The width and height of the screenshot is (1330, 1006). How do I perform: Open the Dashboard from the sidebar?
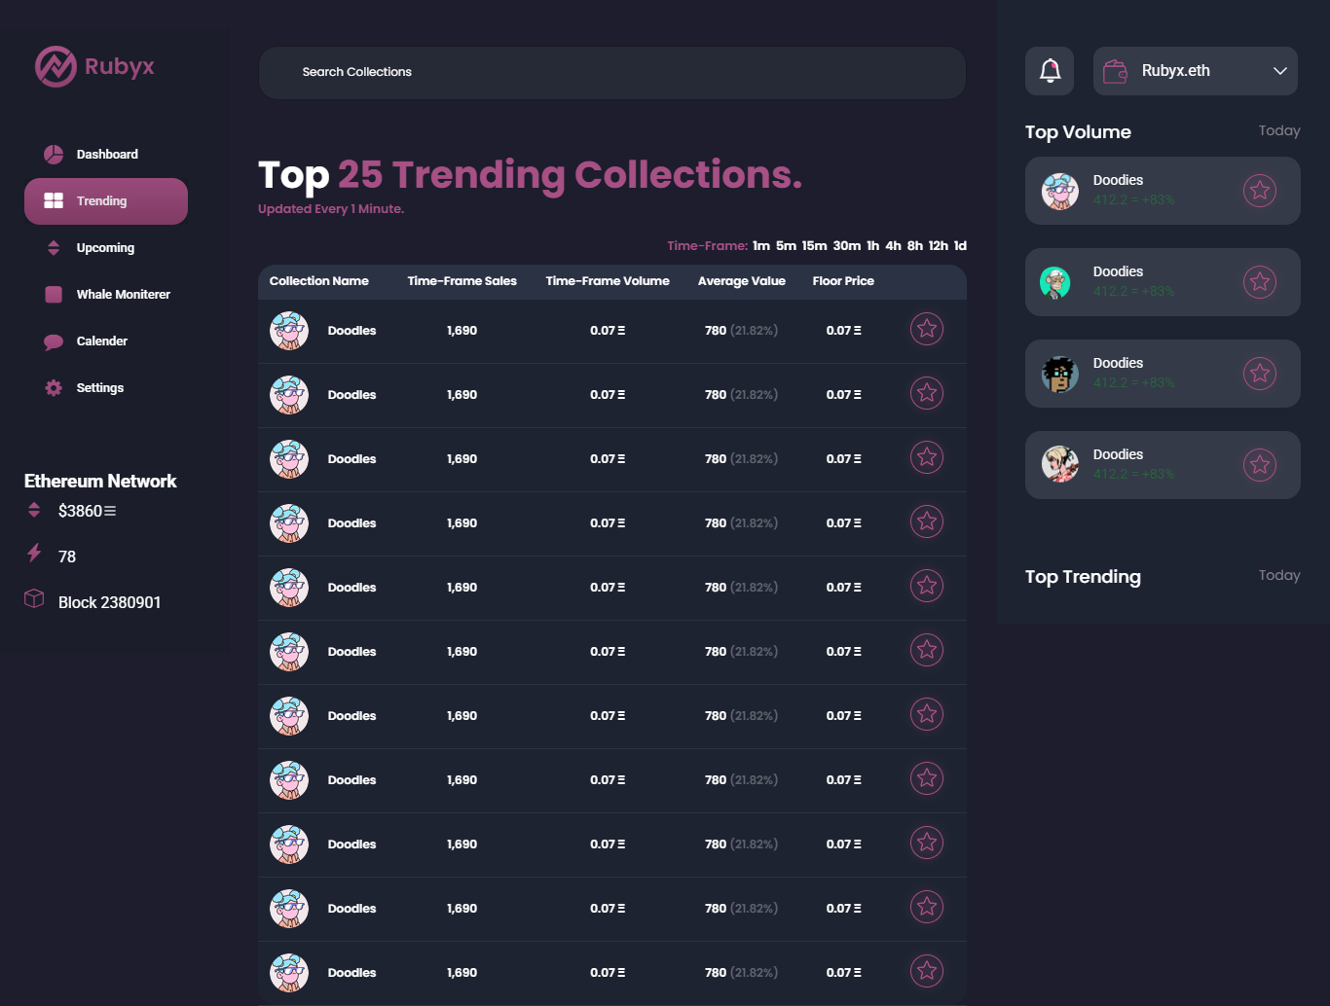point(107,154)
